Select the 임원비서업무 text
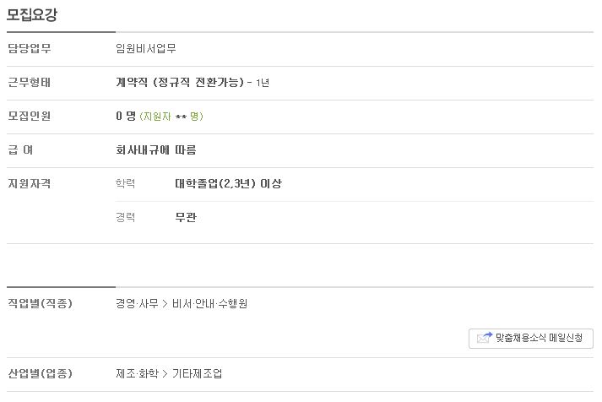Screen dimensions: 602x402 (146, 48)
